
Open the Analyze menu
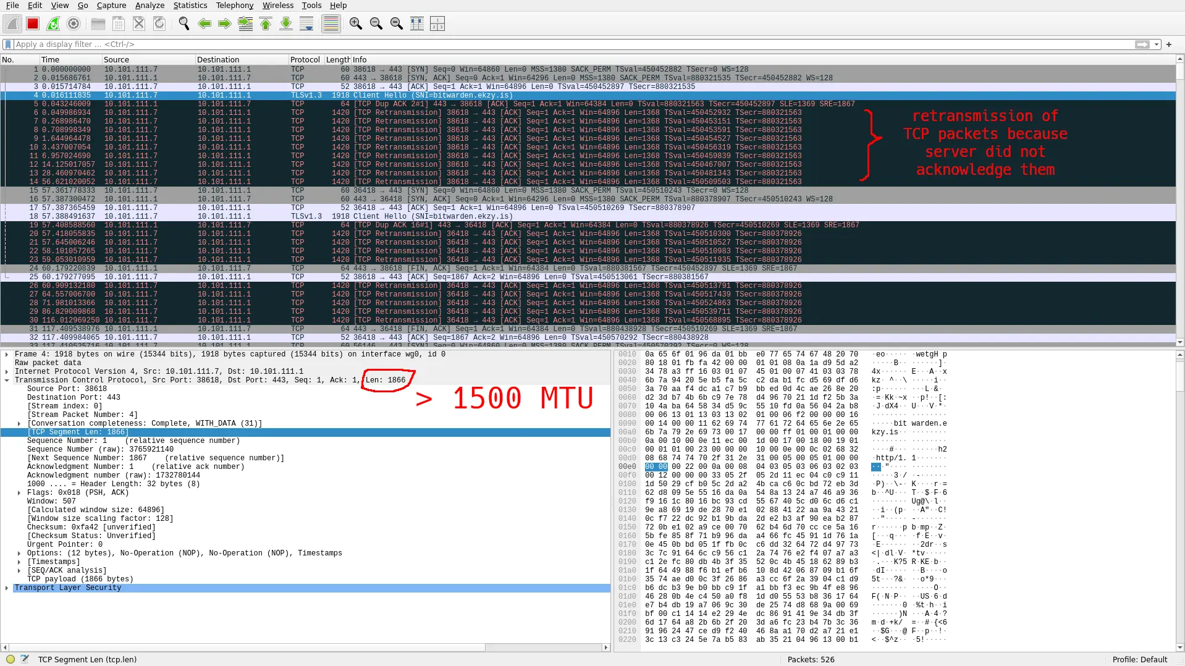click(150, 6)
